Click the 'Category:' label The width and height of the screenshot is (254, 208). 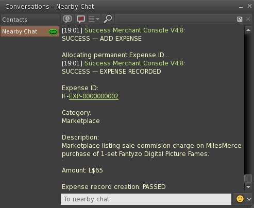[76, 113]
